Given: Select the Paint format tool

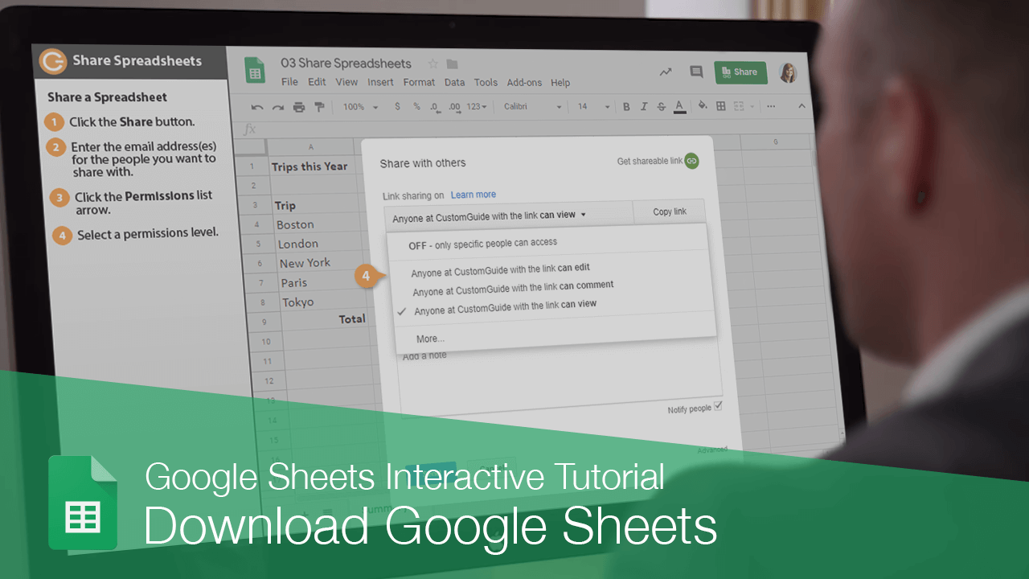Looking at the screenshot, I should pos(319,105).
